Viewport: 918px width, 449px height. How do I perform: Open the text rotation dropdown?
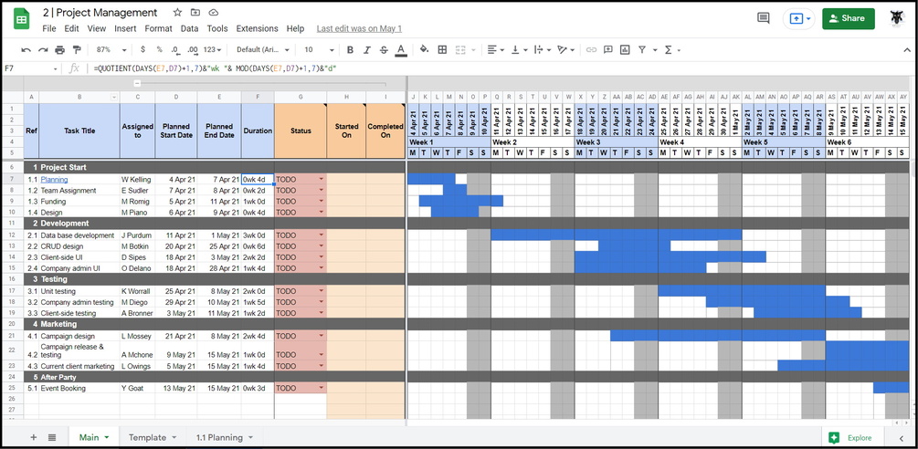565,49
